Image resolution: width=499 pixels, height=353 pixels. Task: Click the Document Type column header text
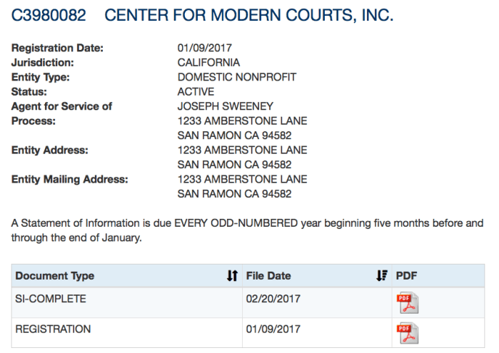55,276
